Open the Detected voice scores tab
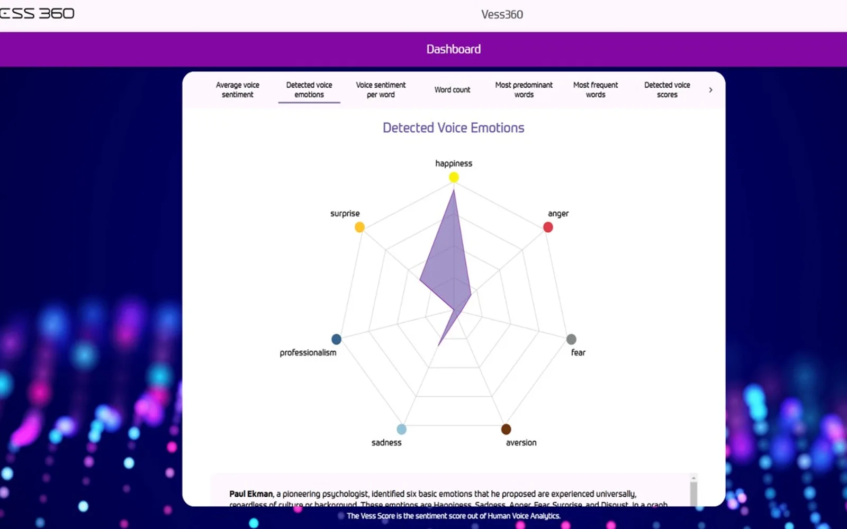The width and height of the screenshot is (847, 529). [x=667, y=90]
